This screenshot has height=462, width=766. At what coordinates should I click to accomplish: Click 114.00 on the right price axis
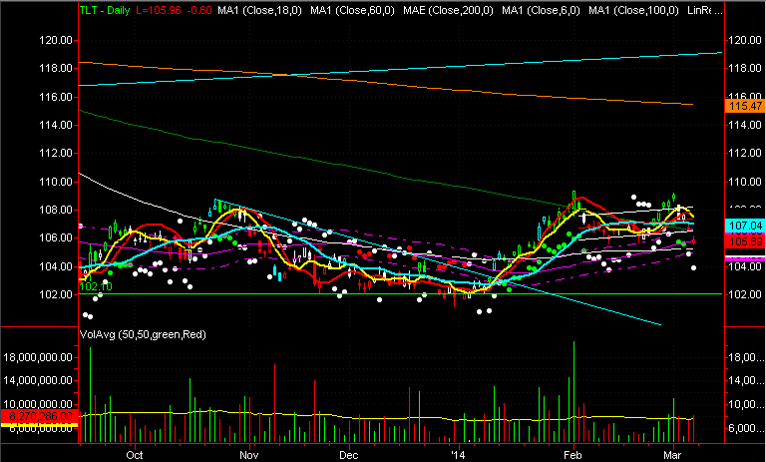click(745, 125)
